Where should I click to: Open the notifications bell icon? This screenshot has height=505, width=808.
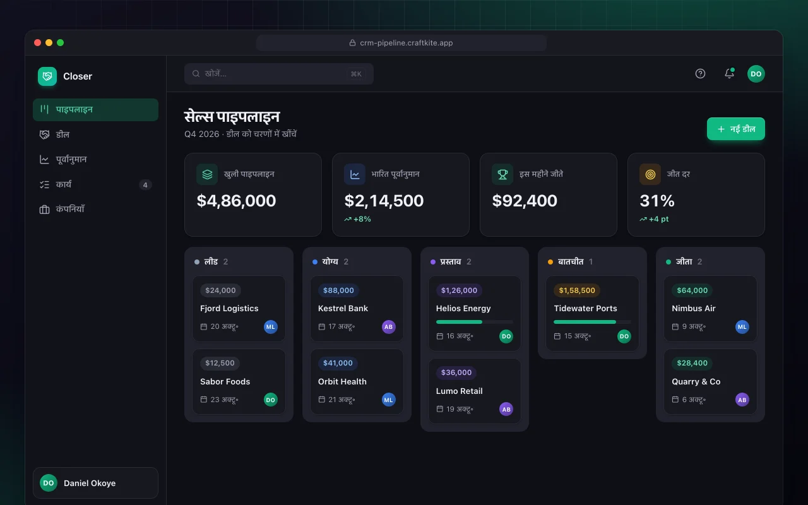[x=729, y=74]
